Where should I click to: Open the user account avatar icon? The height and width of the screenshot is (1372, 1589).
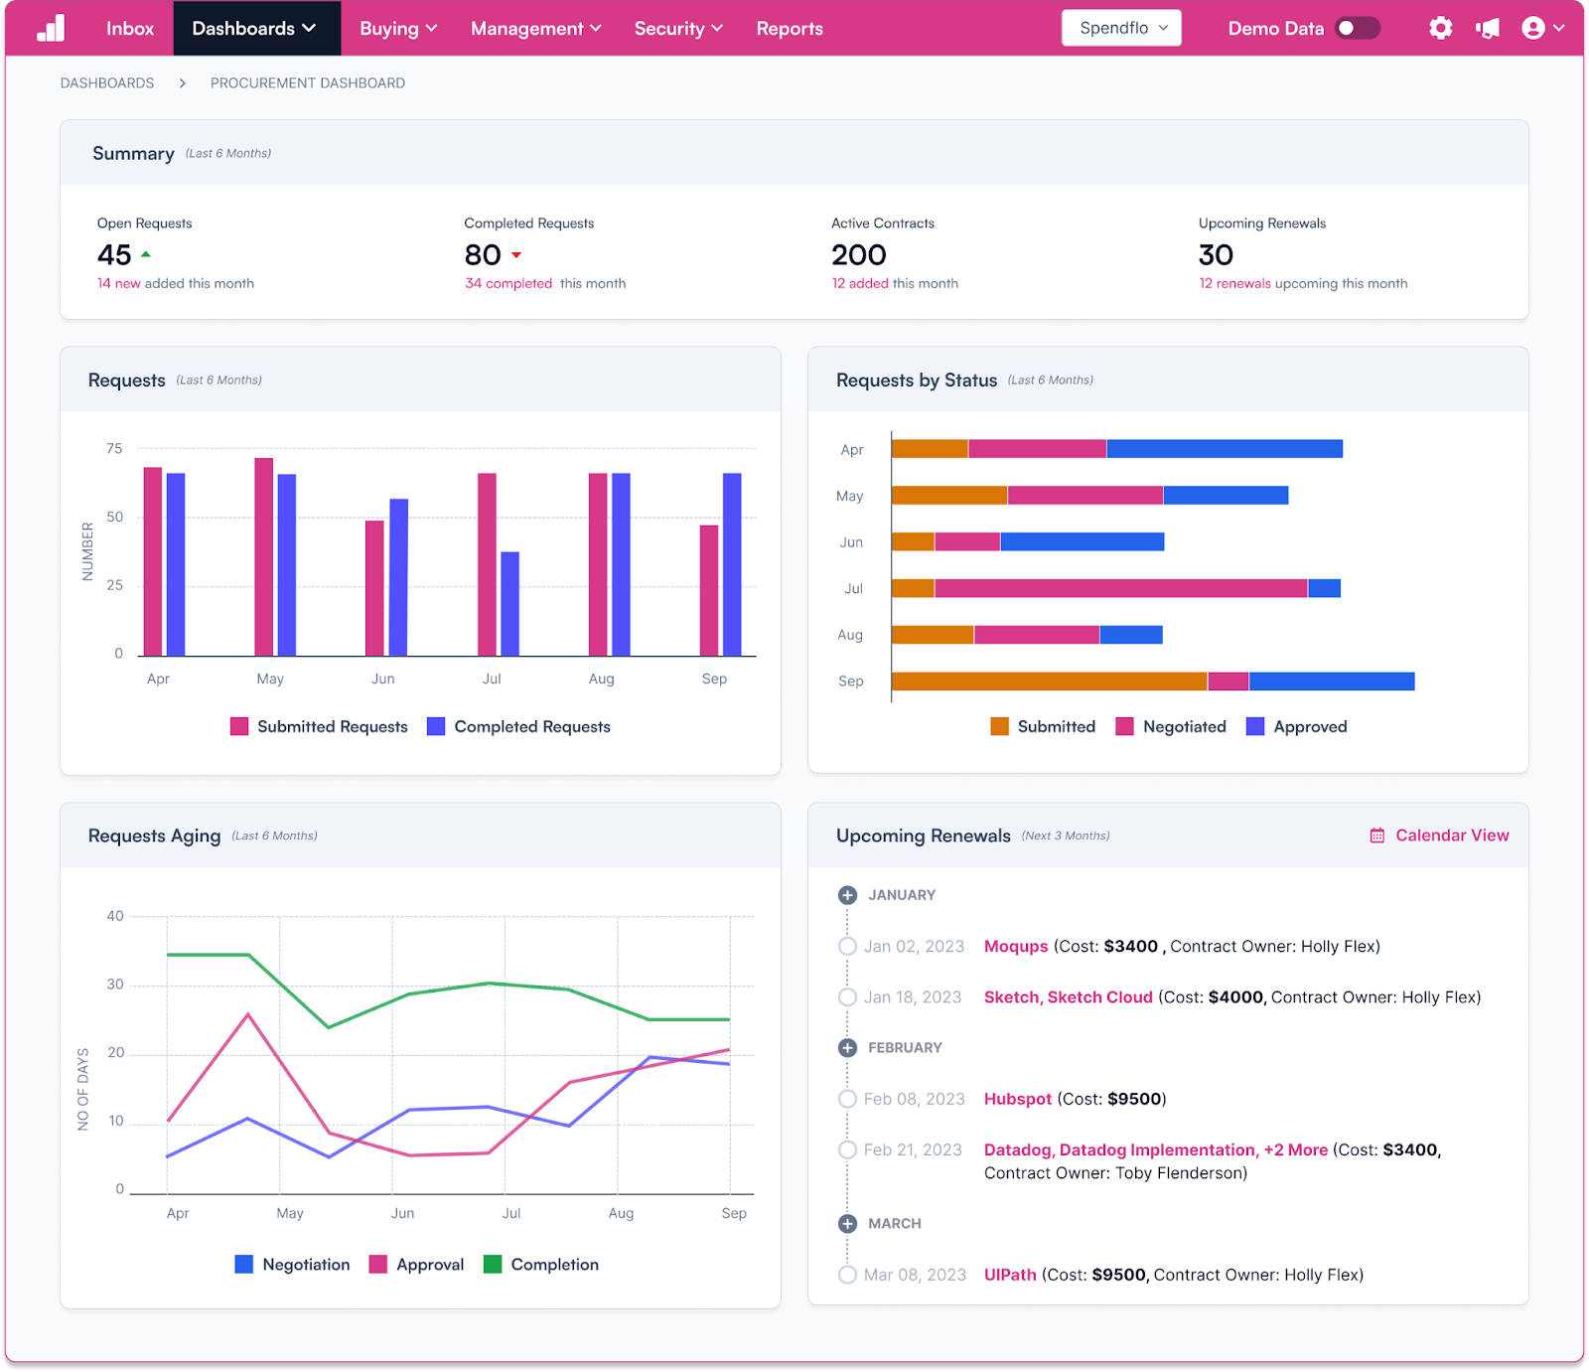(1532, 28)
